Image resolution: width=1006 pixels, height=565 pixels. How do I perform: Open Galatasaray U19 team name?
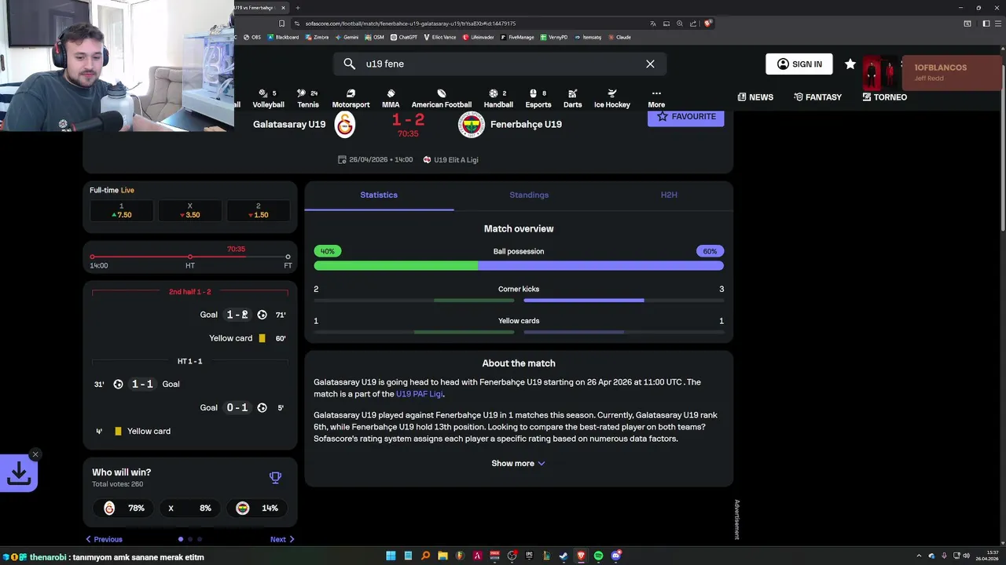click(289, 124)
